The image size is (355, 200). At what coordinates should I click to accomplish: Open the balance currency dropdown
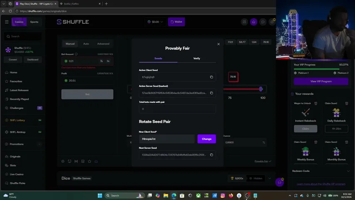point(155,22)
